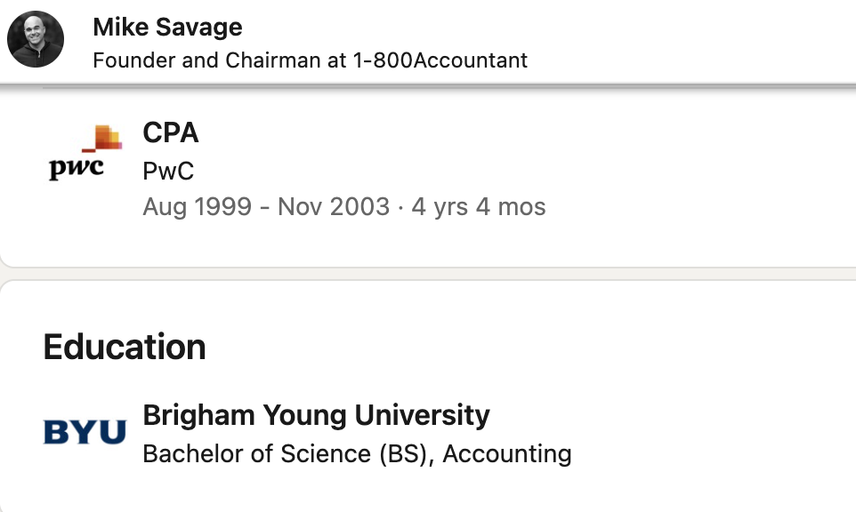The image size is (856, 512).
Task: Click the Education section heading
Action: click(x=125, y=347)
